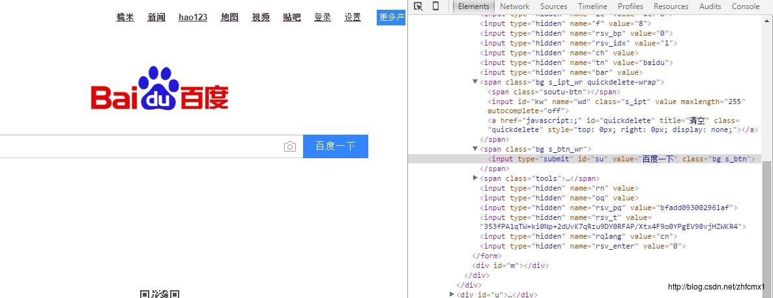This screenshot has height=298, width=773.
Task: Open the 糯米 link
Action: click(125, 17)
